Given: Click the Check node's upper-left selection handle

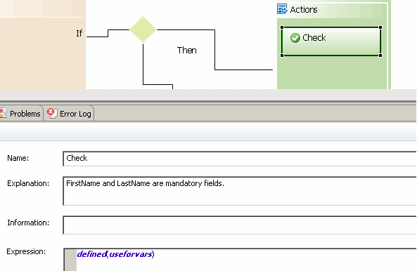Looking at the screenshot, I should click(282, 27).
